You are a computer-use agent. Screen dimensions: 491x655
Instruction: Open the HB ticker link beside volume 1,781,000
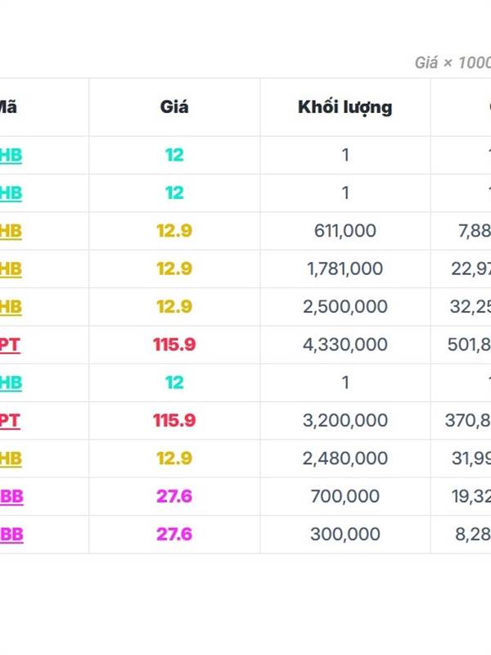click(x=11, y=269)
